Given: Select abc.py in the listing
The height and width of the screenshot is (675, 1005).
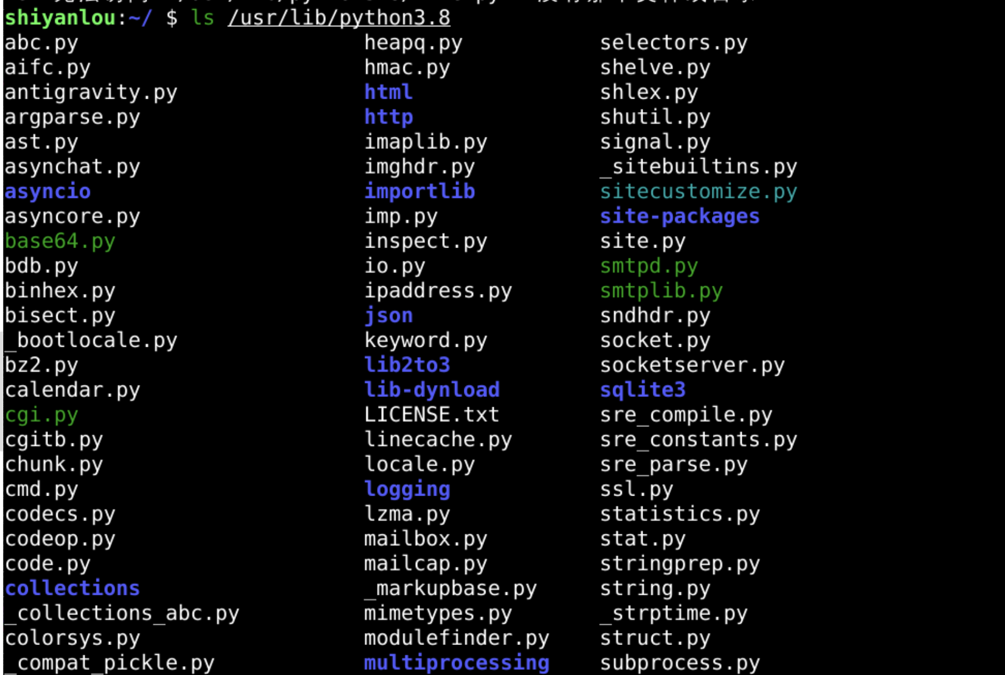Looking at the screenshot, I should tap(41, 43).
